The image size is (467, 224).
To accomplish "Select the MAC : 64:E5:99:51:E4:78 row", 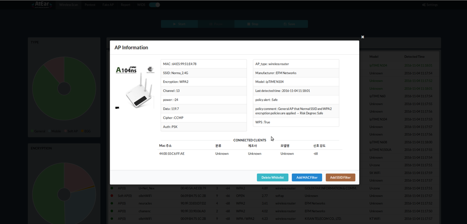I will tap(204, 64).
